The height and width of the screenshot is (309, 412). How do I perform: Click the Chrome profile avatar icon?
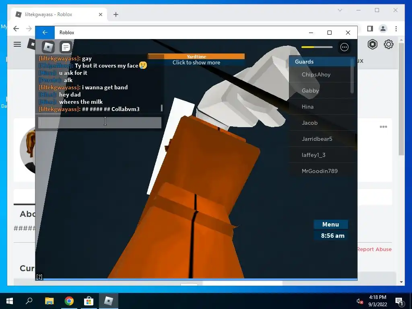(x=383, y=29)
